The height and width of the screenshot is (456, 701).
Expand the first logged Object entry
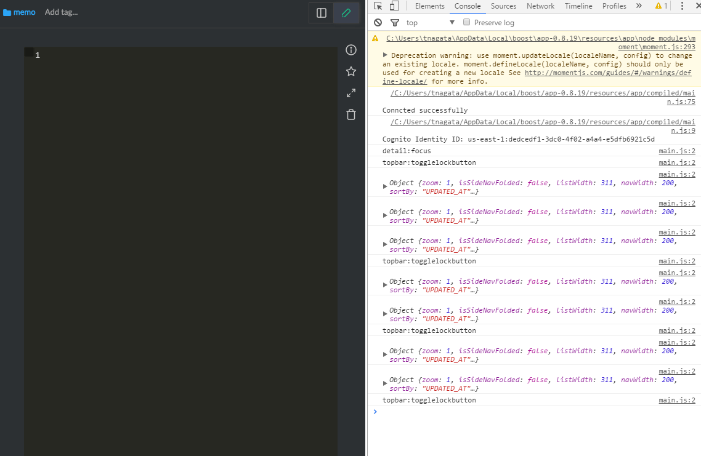coord(385,186)
